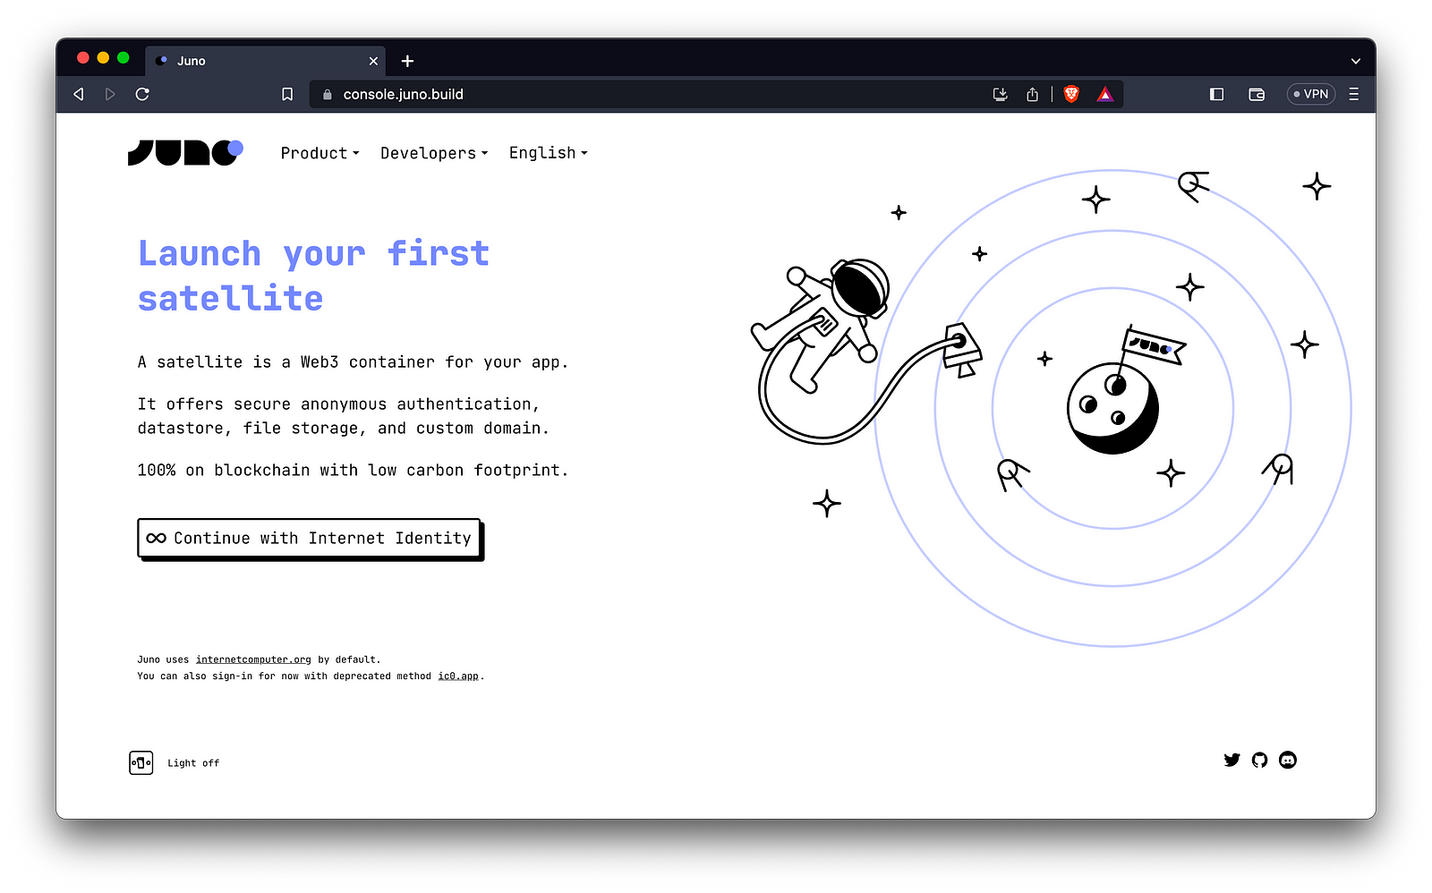Open the Discord icon link in footer
This screenshot has height=893, width=1432.
click(1288, 760)
